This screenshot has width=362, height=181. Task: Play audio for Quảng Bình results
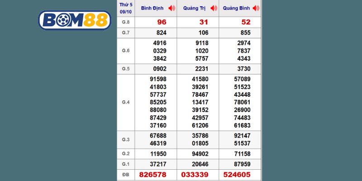click(256, 8)
